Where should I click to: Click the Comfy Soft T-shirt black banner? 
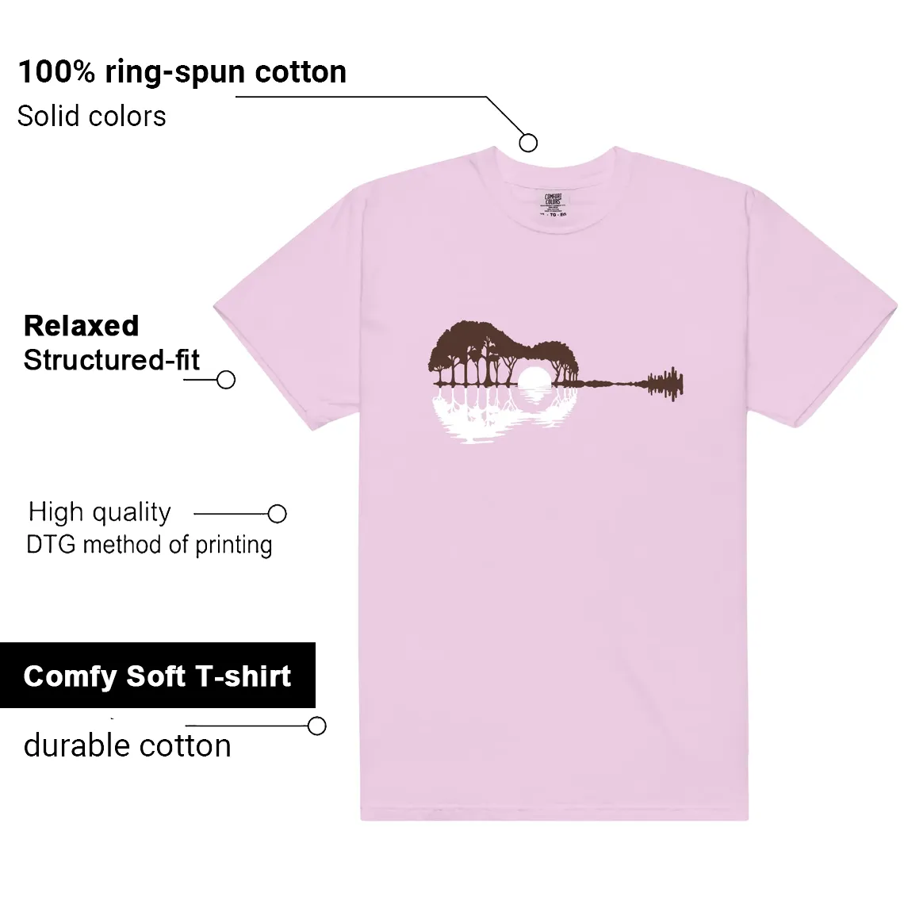pyautogui.click(x=157, y=675)
